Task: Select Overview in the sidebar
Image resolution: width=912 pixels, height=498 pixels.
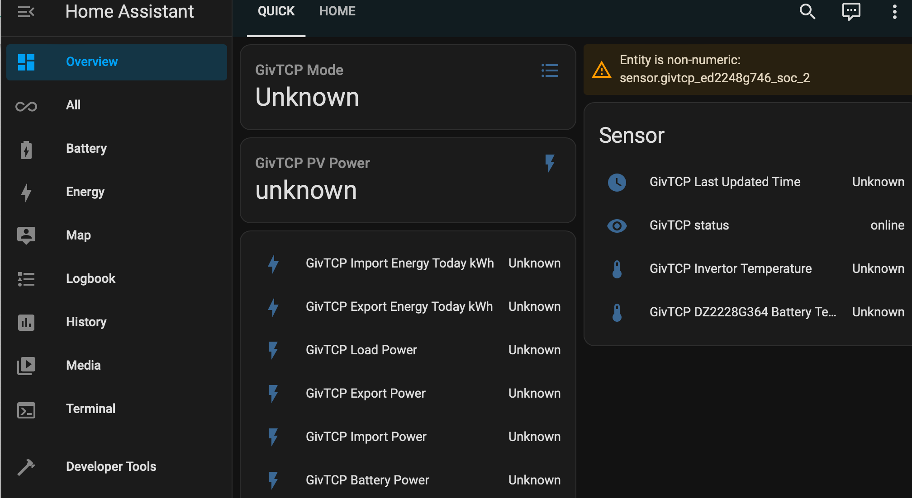Action: click(117, 62)
